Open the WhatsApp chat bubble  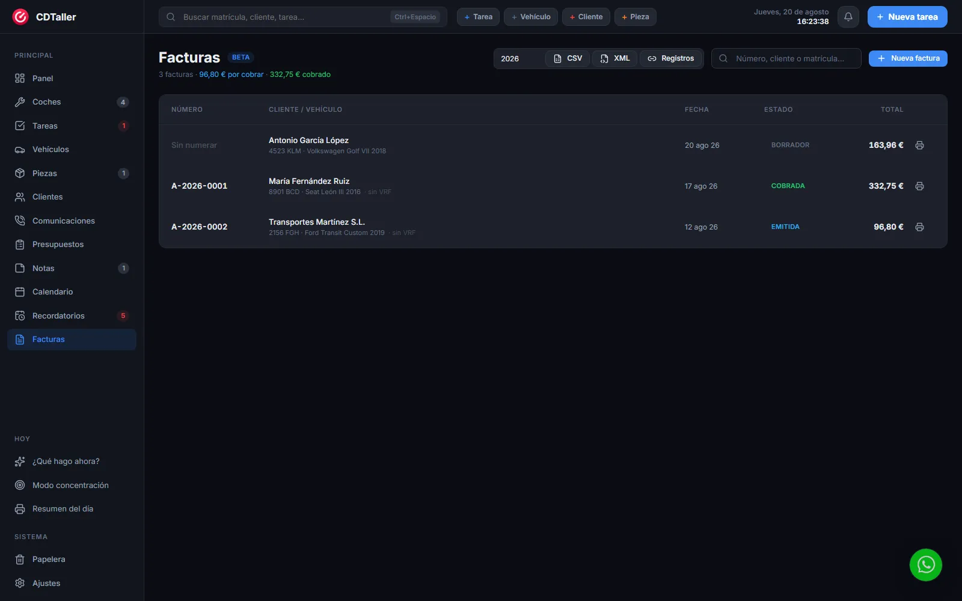click(x=925, y=565)
